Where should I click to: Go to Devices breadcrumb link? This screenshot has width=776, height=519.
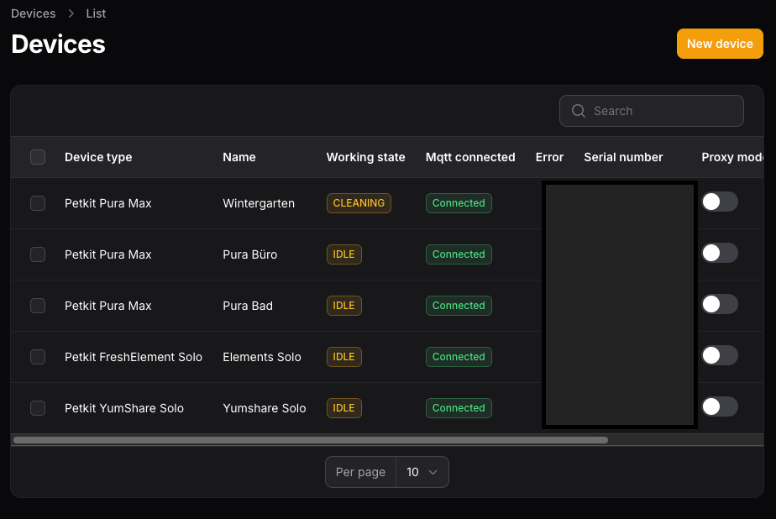pyautogui.click(x=34, y=13)
